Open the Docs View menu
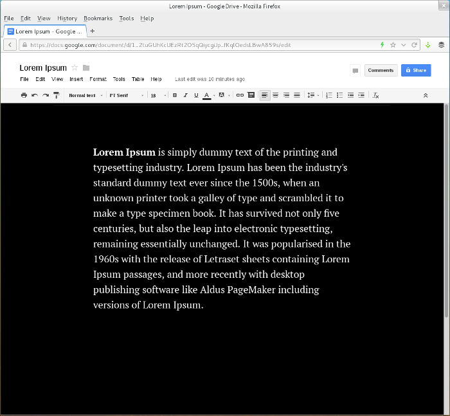 coord(57,79)
